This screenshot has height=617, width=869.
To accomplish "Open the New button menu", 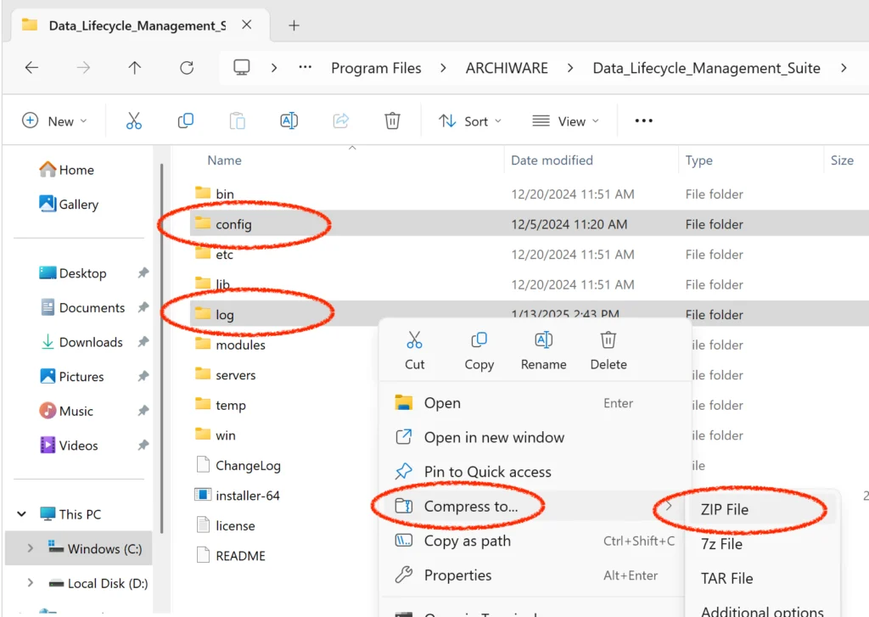I will click(54, 121).
